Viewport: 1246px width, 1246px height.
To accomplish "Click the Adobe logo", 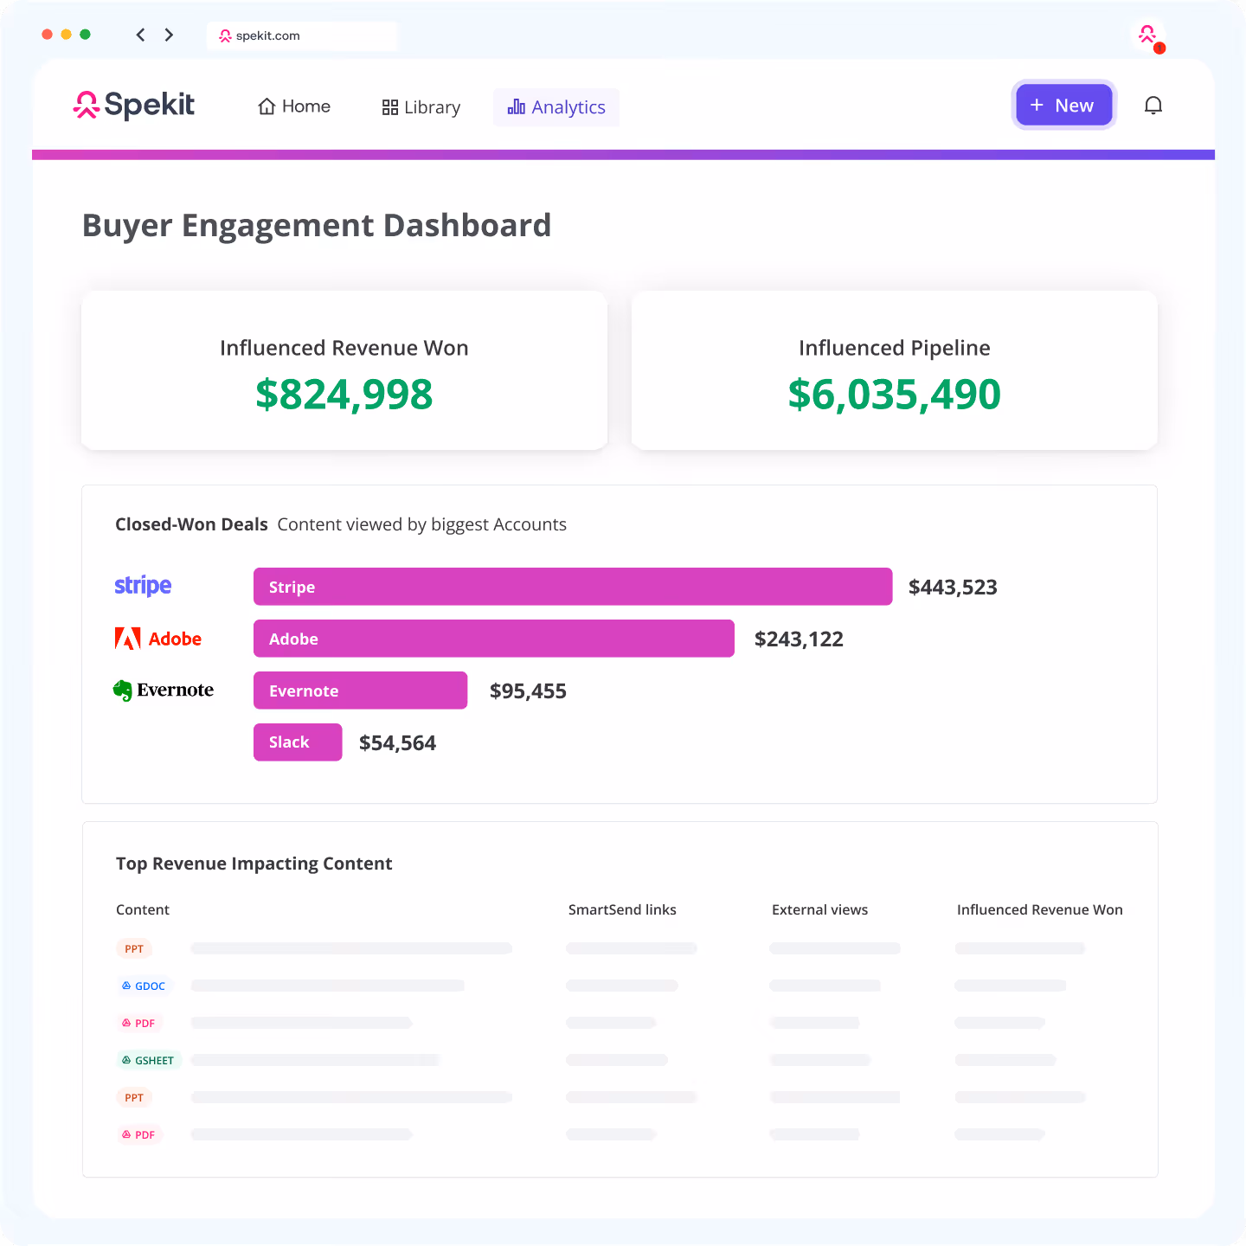I will click(158, 638).
